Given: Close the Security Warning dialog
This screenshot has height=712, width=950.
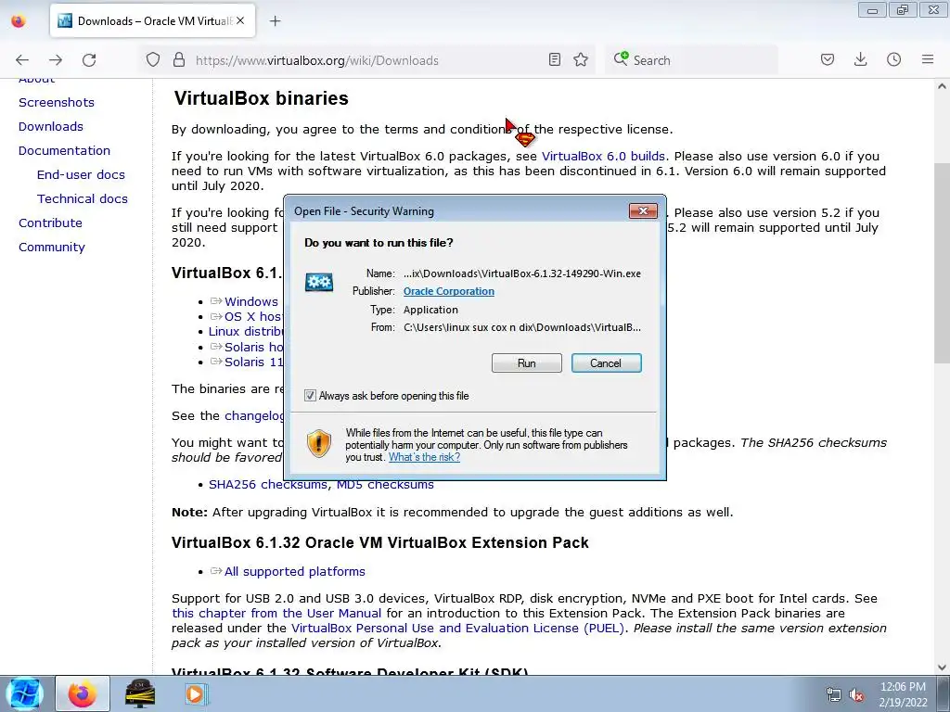Looking at the screenshot, I should 643,210.
